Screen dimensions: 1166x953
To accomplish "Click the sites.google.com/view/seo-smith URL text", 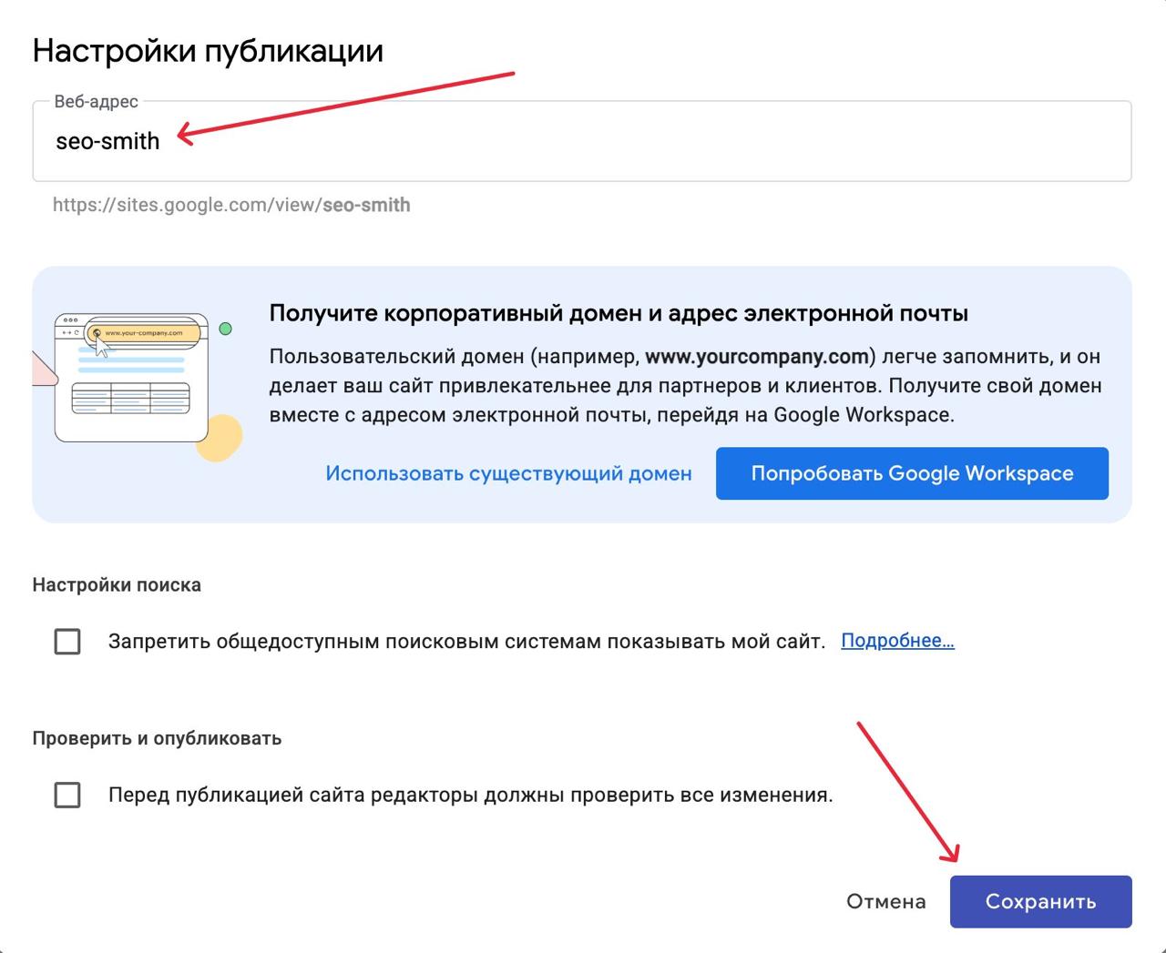I will pyautogui.click(x=231, y=205).
